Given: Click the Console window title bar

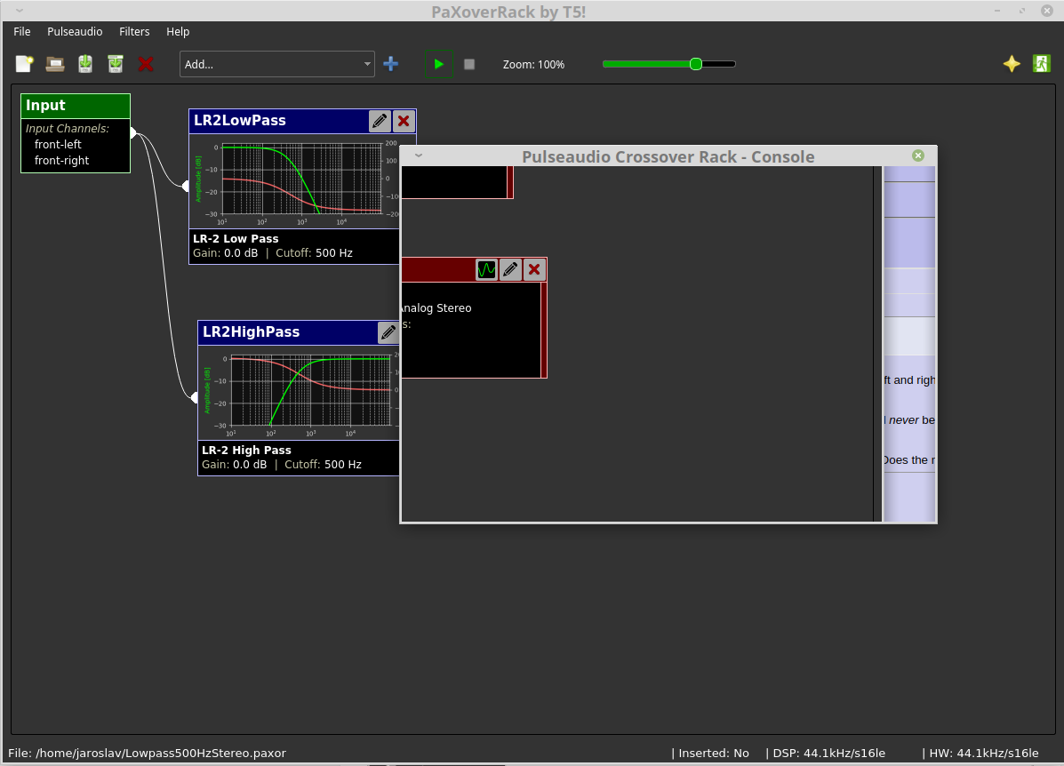Looking at the screenshot, I should (668, 156).
